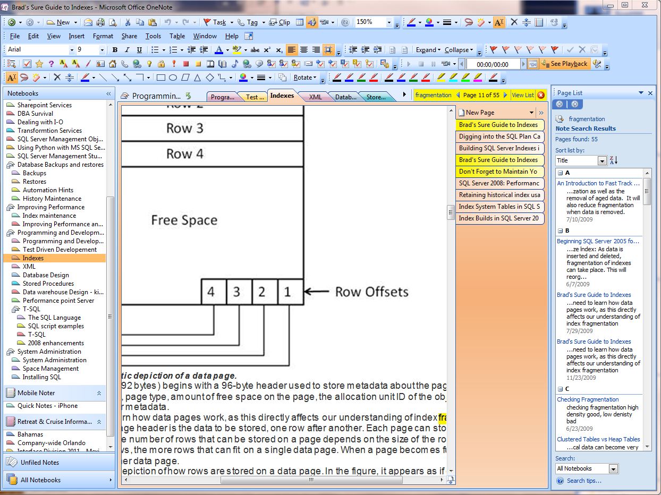Viewport: 661px width, 495px height.
Task: Undo the last action
Action: (167, 22)
